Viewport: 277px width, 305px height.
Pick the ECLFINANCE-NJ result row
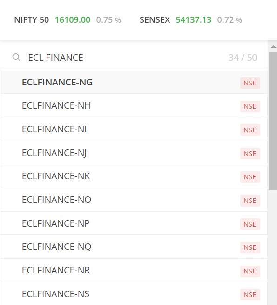point(134,153)
